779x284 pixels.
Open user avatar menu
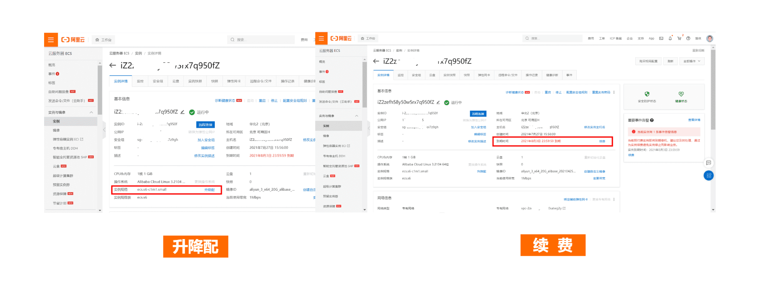coord(710,38)
